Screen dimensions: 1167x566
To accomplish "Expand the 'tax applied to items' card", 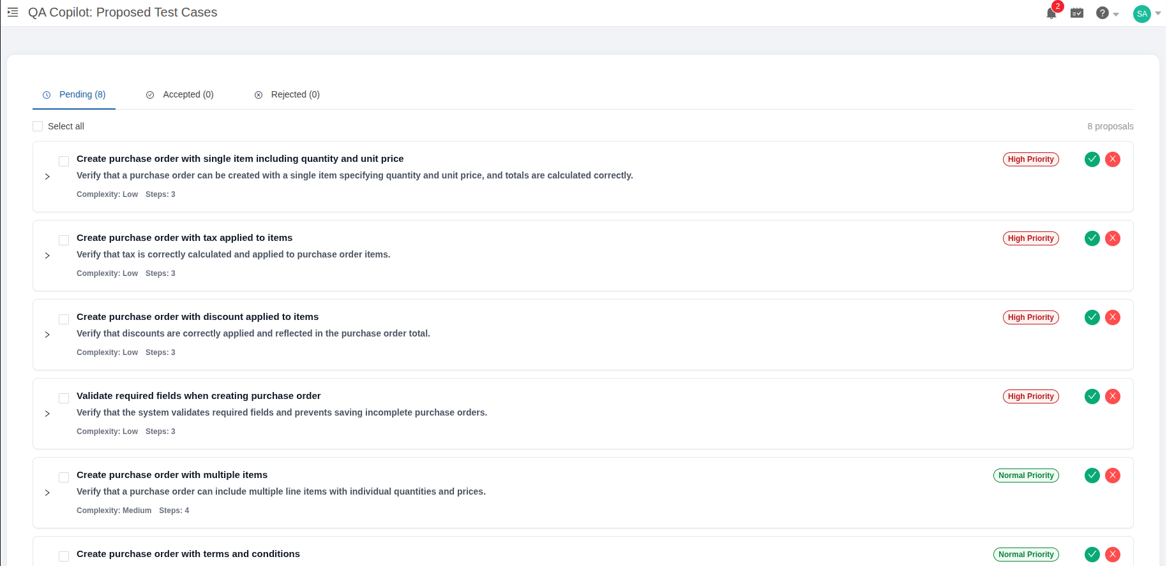I will [47, 256].
